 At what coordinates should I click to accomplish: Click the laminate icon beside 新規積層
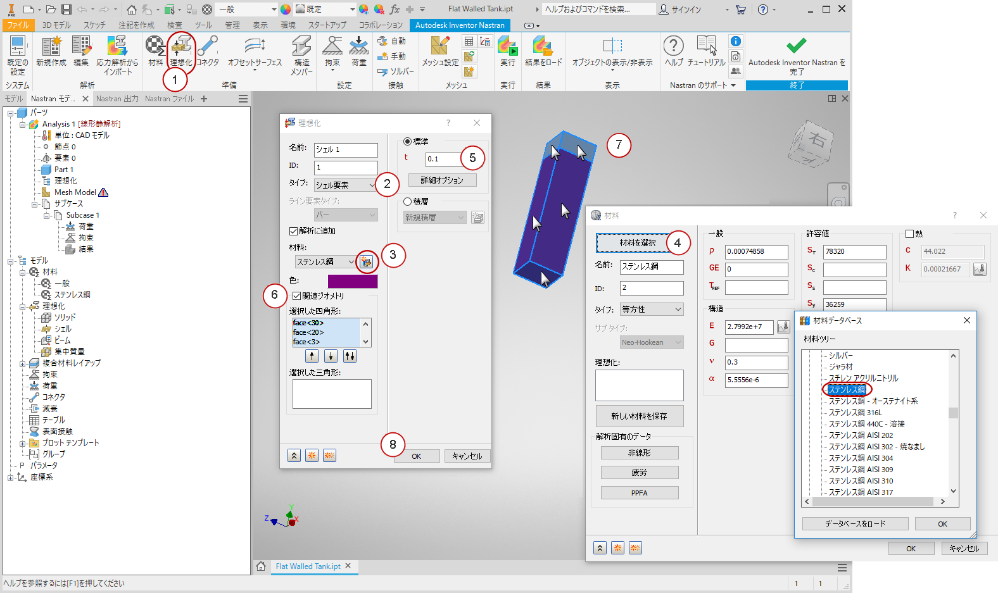(x=477, y=218)
